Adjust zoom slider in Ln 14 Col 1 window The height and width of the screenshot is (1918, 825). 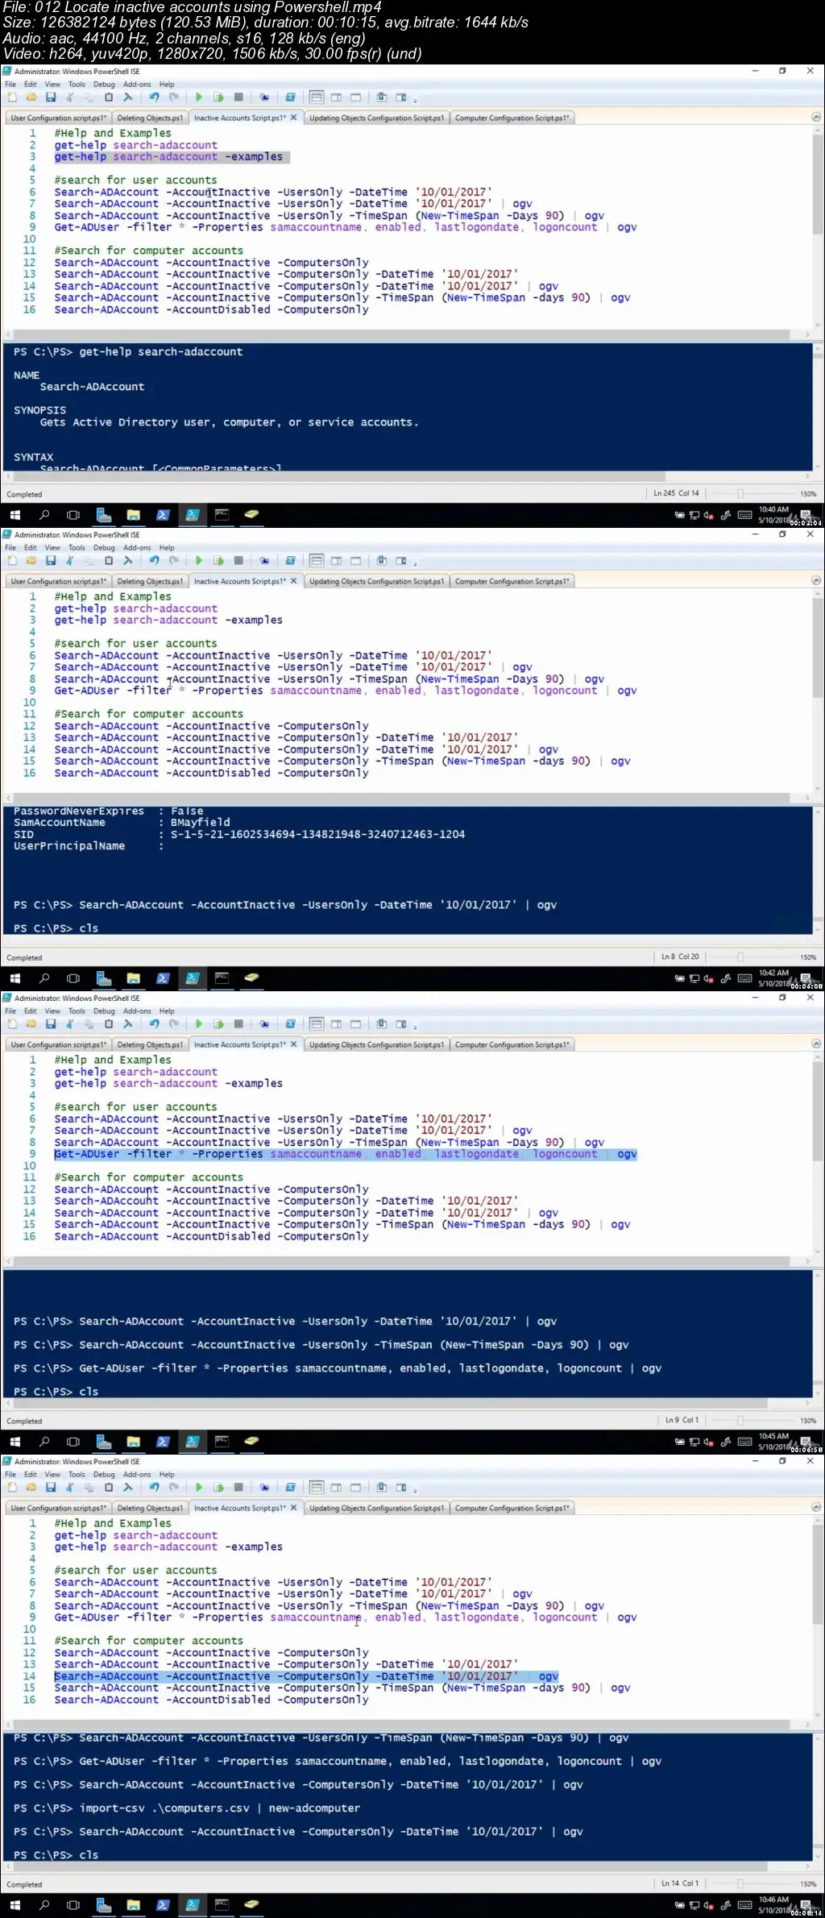click(740, 1884)
